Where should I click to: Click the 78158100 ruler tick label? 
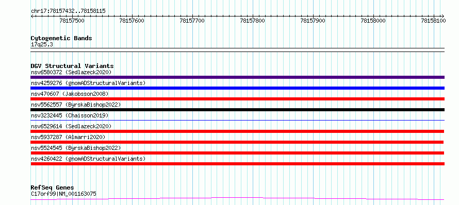pos(434,21)
